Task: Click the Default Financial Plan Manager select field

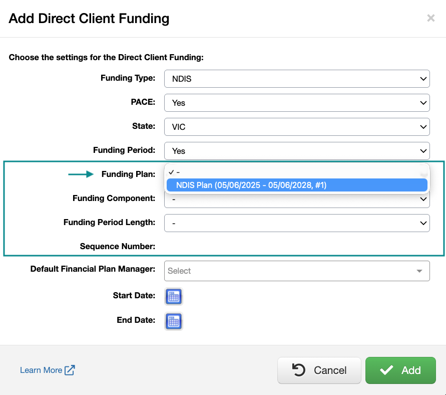Action: pos(290,271)
